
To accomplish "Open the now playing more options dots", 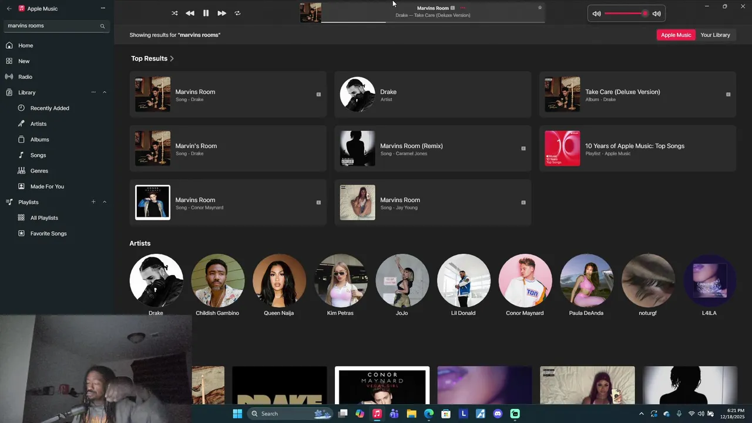I will coord(463,8).
